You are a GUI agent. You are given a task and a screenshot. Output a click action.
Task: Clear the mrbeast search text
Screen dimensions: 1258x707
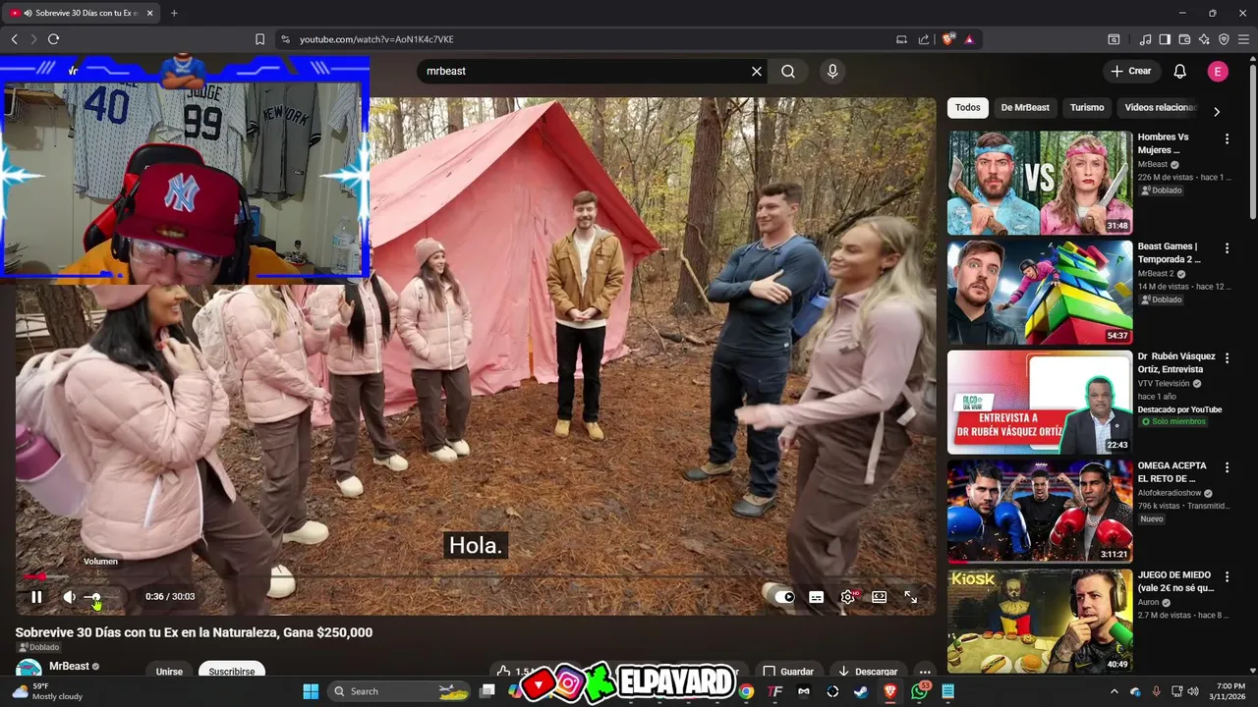757,72
